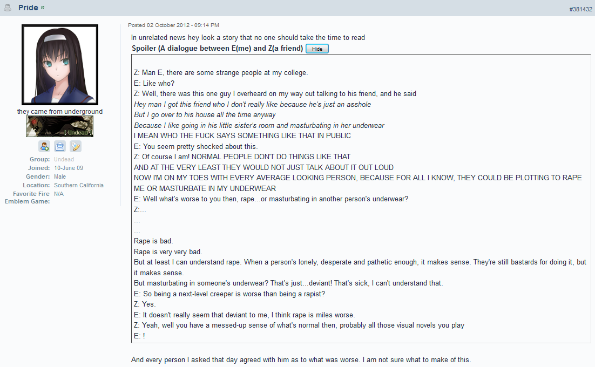Click Pride's anime avatar picture

[60, 65]
